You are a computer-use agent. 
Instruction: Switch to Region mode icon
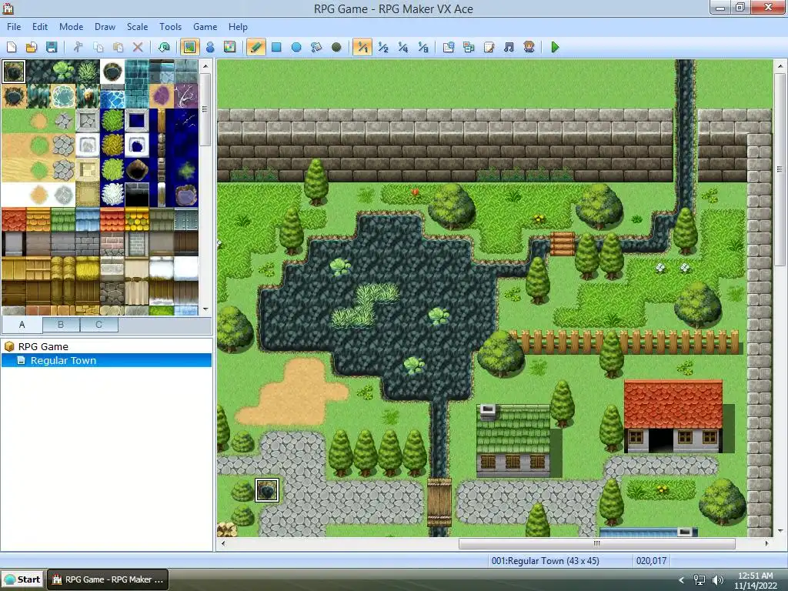(229, 47)
